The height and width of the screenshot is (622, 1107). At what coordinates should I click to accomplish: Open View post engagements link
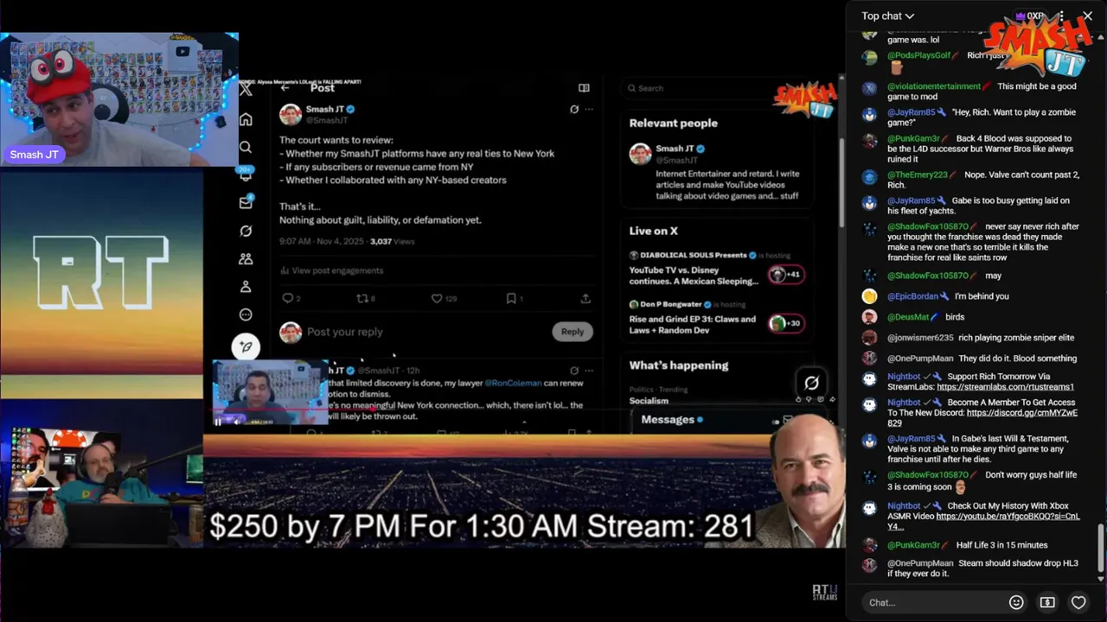[x=330, y=270]
